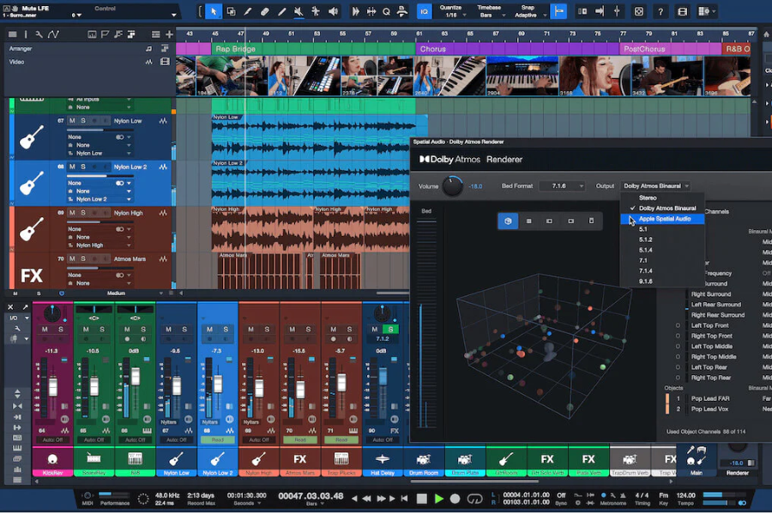
Task: Select the Eraser tool in toolbar
Action: tap(264, 11)
